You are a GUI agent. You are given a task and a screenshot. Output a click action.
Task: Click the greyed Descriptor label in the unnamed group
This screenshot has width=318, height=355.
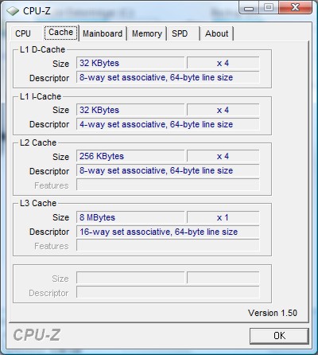(48, 293)
